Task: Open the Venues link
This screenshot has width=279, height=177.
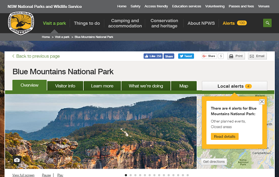Action: 264,7
